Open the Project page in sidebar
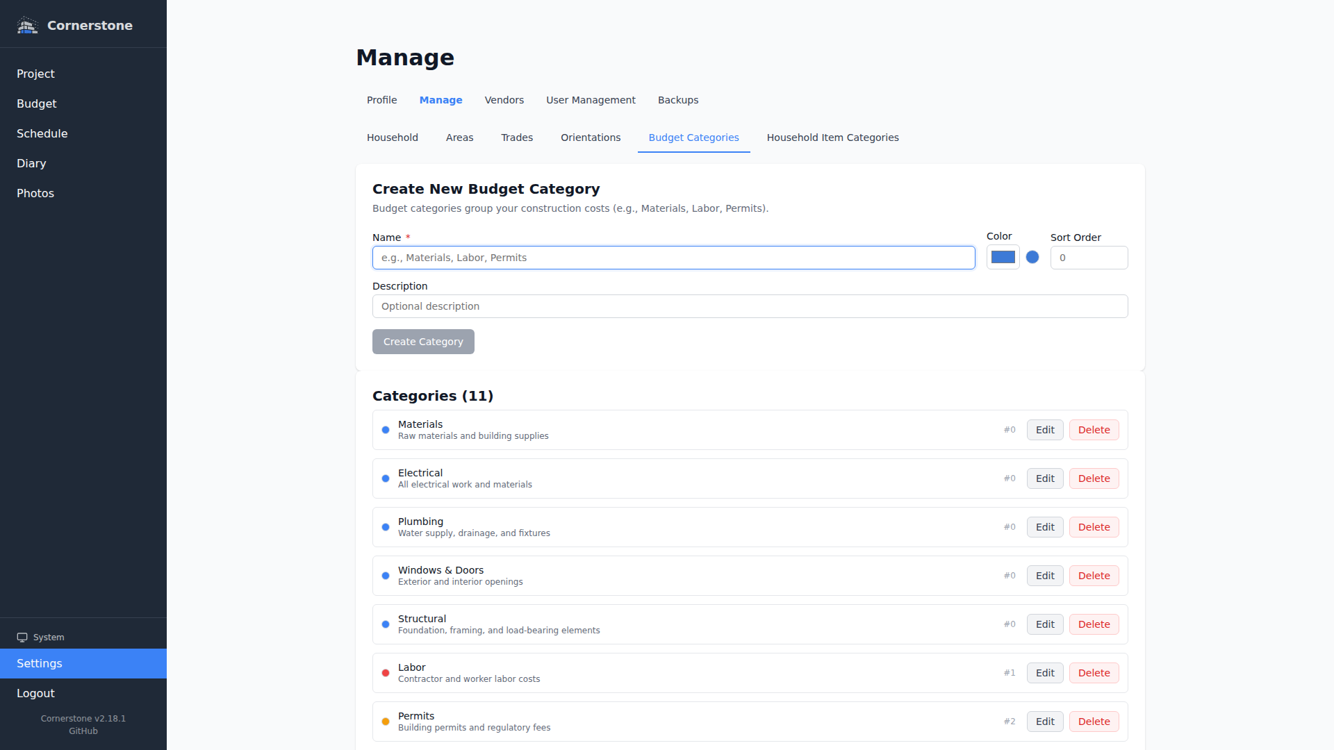This screenshot has width=1334, height=750. click(83, 74)
